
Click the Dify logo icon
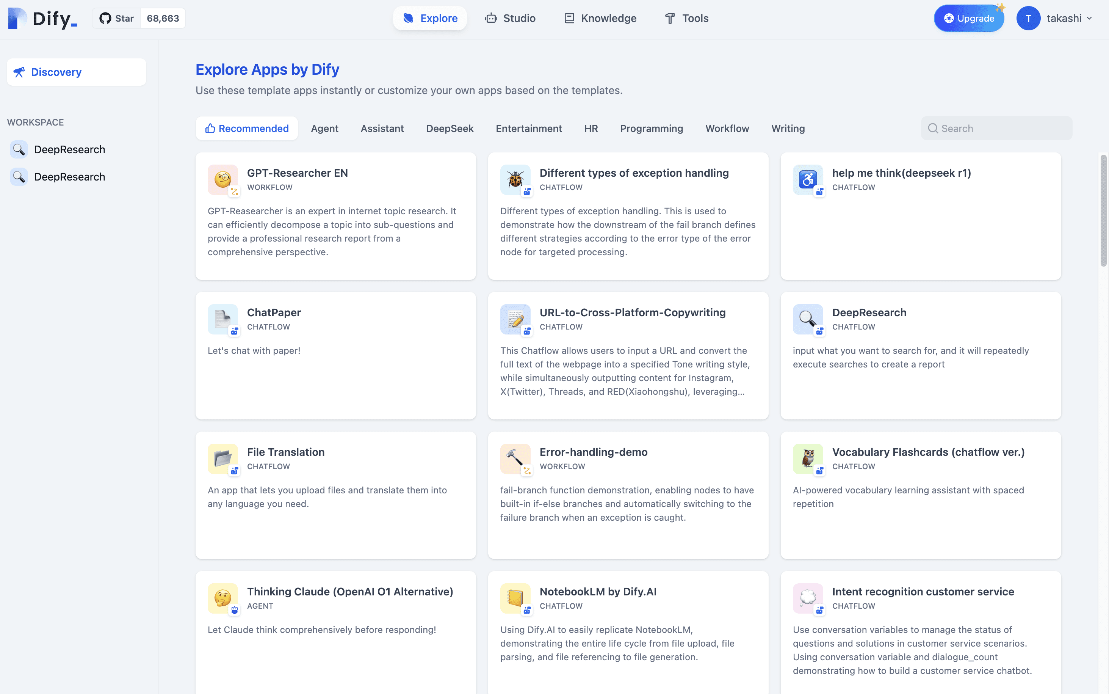coord(17,18)
